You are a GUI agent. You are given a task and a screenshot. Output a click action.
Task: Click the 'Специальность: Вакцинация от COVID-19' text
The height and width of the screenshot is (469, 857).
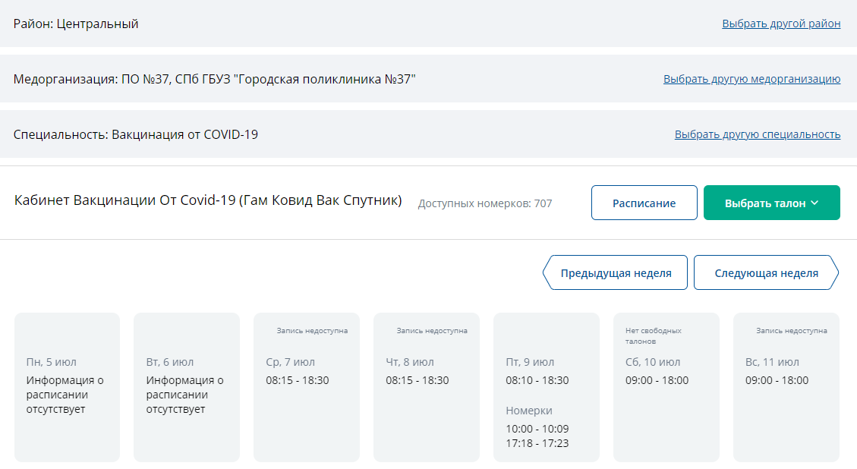[x=136, y=134]
